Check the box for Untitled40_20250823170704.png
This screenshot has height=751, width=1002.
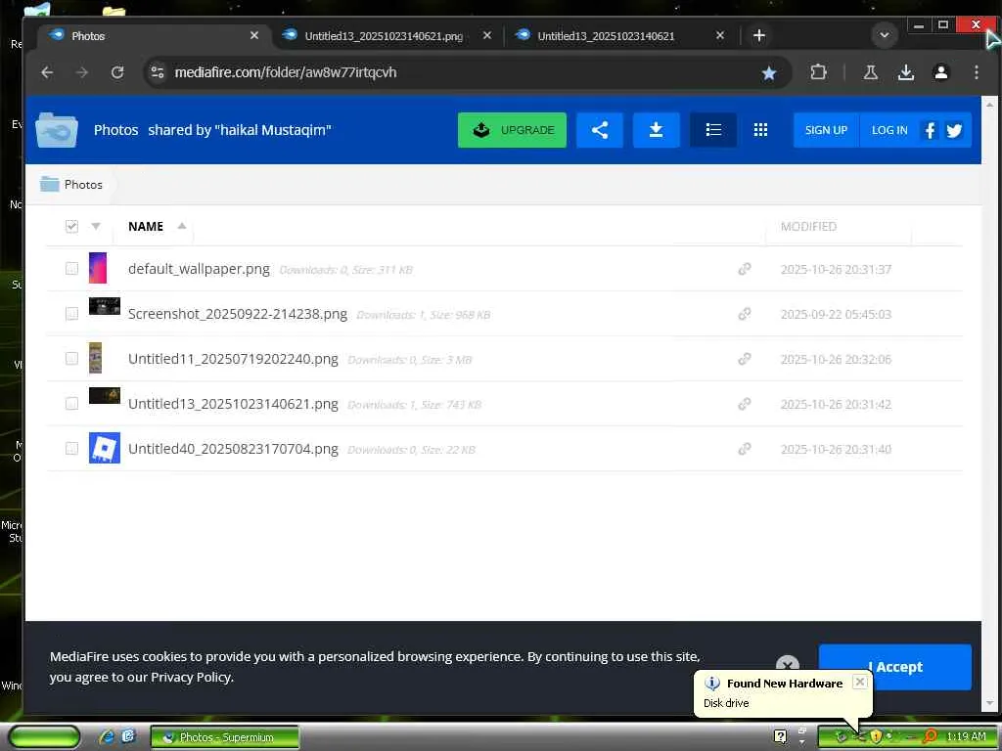click(x=71, y=448)
